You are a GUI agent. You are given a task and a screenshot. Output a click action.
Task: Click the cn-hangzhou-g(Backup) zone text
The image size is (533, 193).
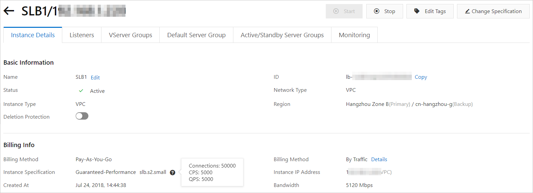[444, 104]
